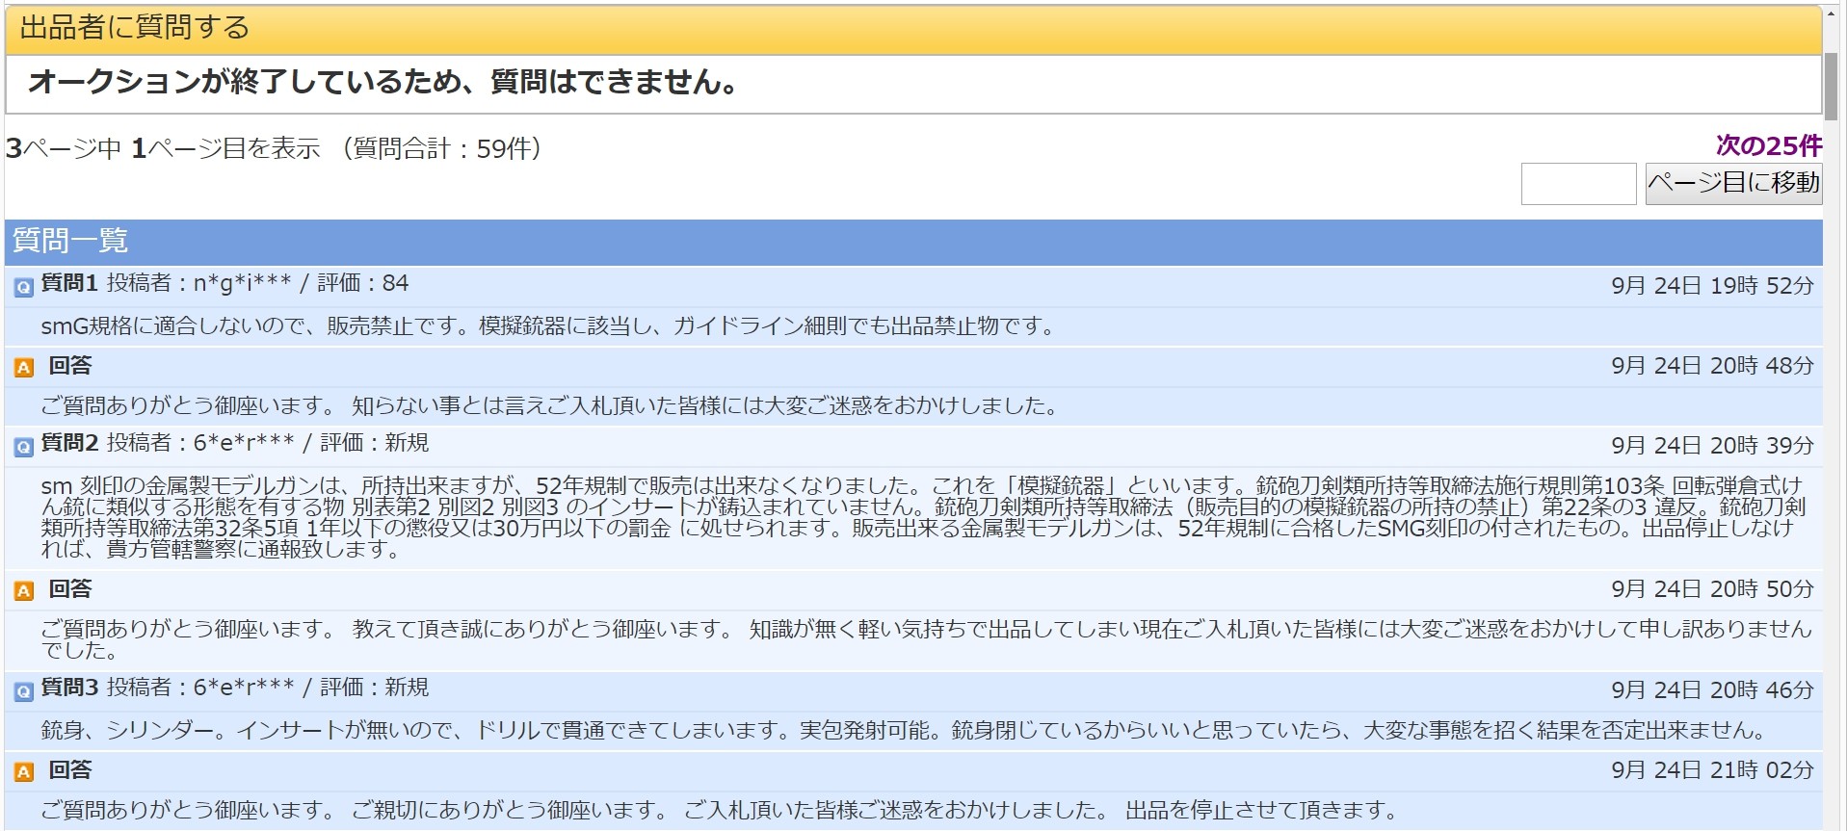The image size is (1847, 831).
Task: Click the 質問3 poster label
Action: point(235,688)
